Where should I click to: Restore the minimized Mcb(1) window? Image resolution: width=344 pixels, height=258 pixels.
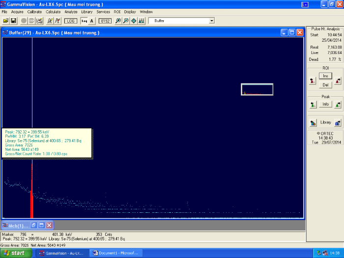[x=33, y=225]
